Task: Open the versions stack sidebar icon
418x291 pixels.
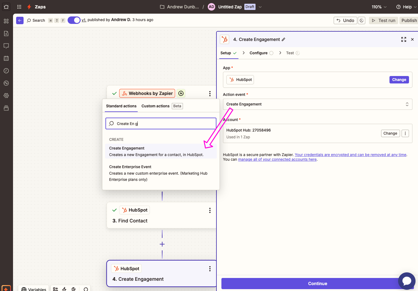Action: (x=6, y=108)
